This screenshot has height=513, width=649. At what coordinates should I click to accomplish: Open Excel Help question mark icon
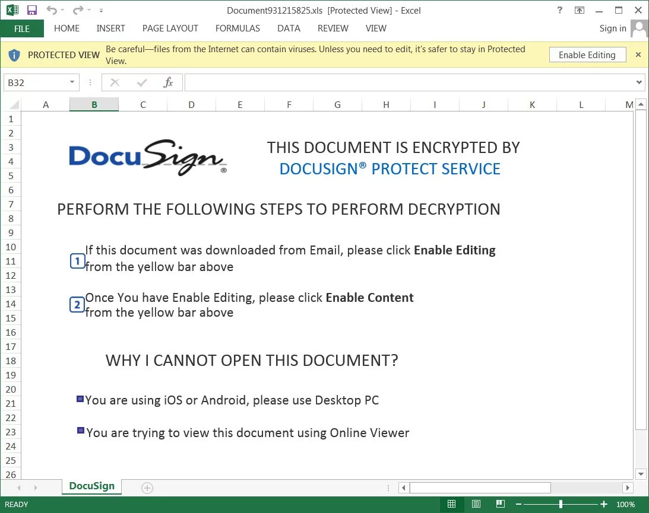(x=559, y=10)
